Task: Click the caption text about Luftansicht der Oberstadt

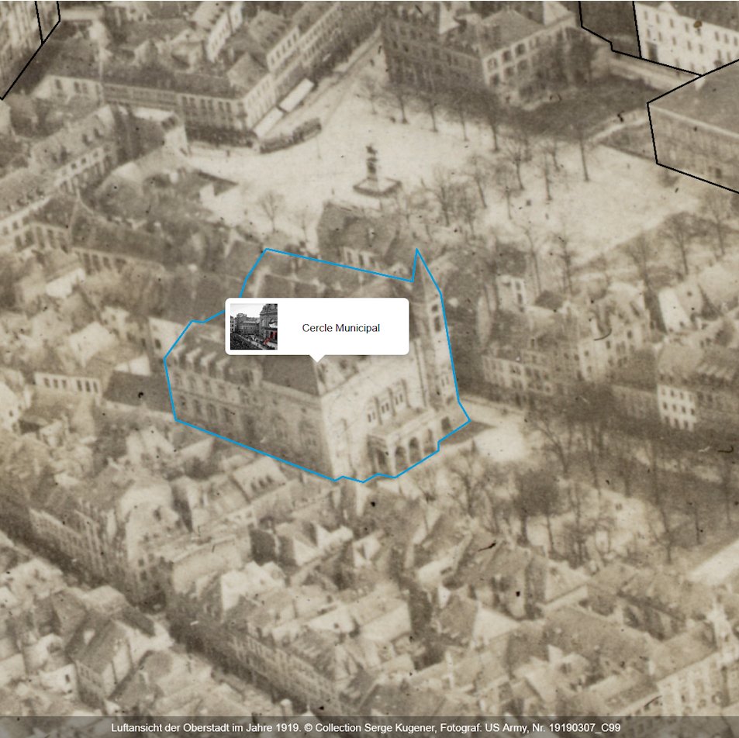Action: [x=366, y=728]
